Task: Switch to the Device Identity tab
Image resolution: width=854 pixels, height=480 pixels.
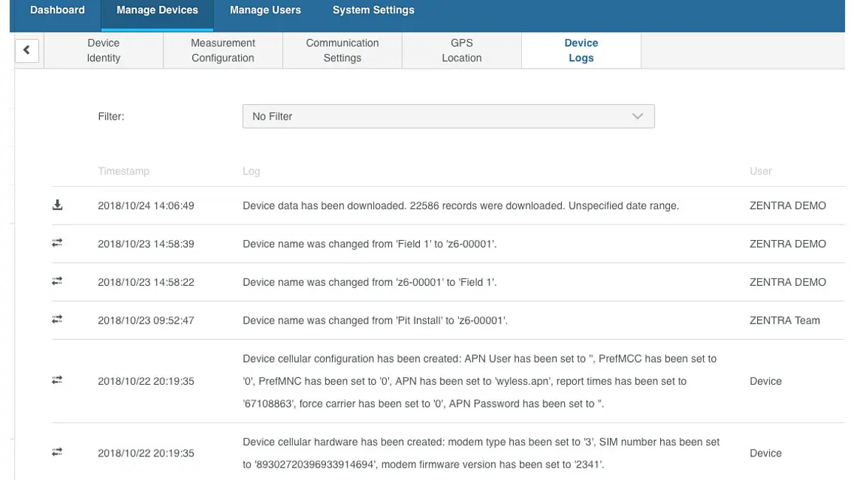Action: click(104, 51)
